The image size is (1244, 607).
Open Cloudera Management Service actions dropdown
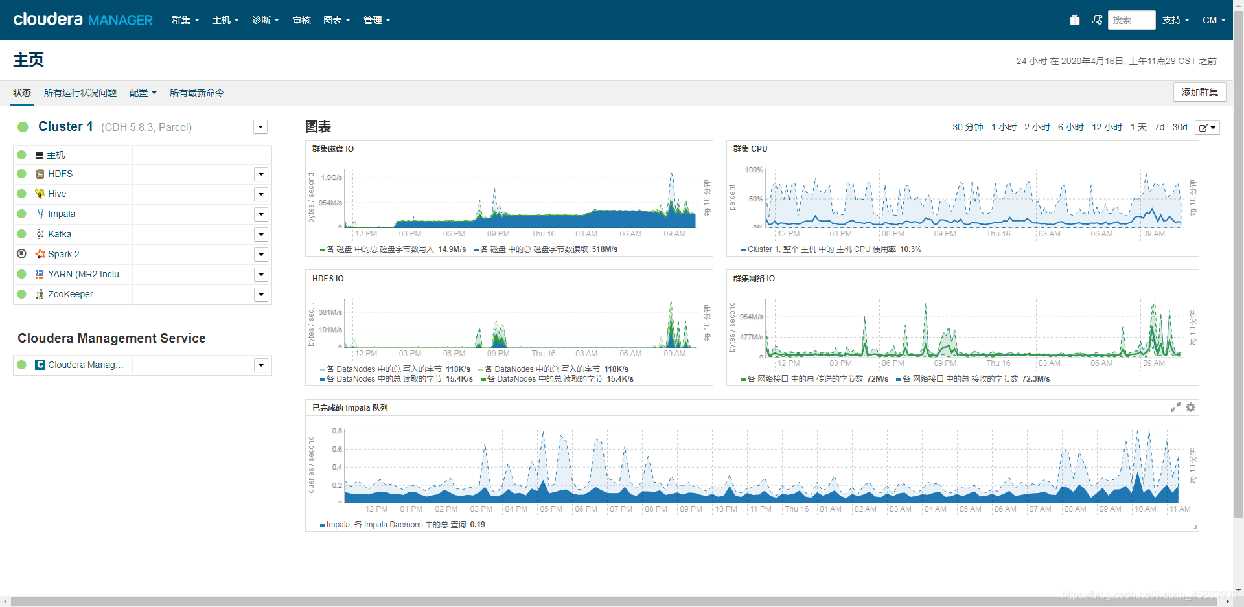coord(260,365)
